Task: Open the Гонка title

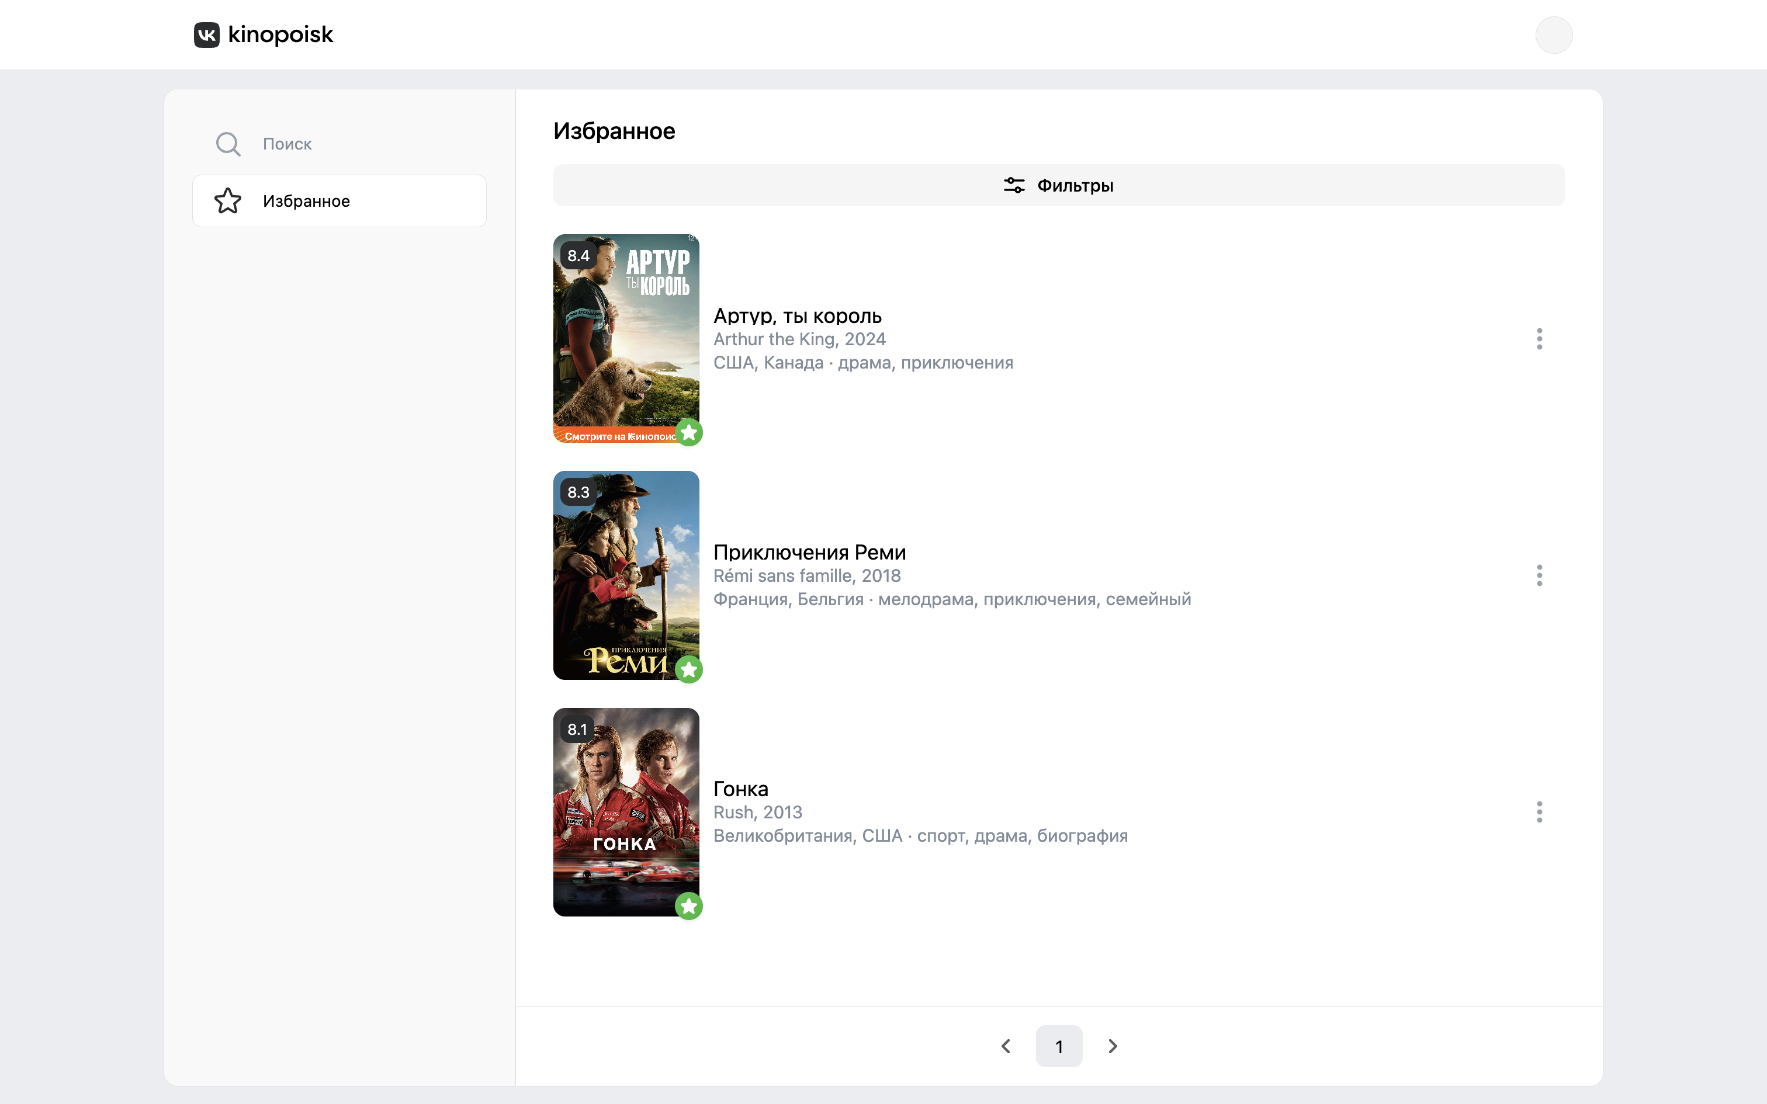Action: coord(741,789)
